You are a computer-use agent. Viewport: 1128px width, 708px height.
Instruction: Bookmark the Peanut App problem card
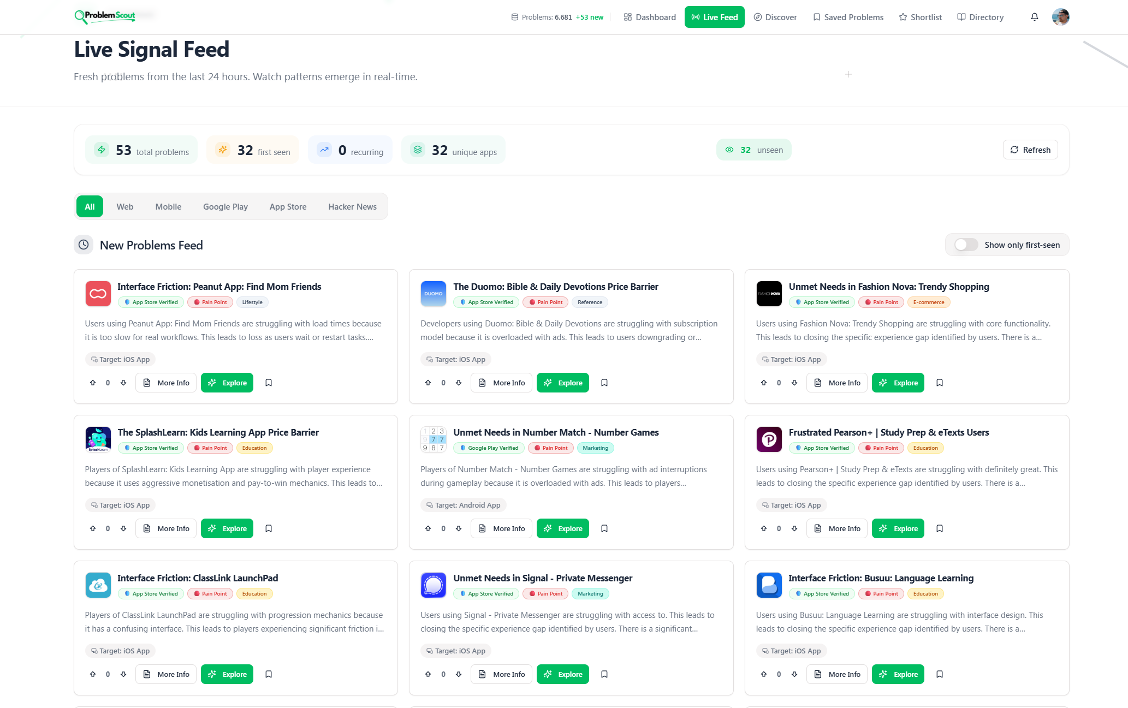[x=269, y=383]
